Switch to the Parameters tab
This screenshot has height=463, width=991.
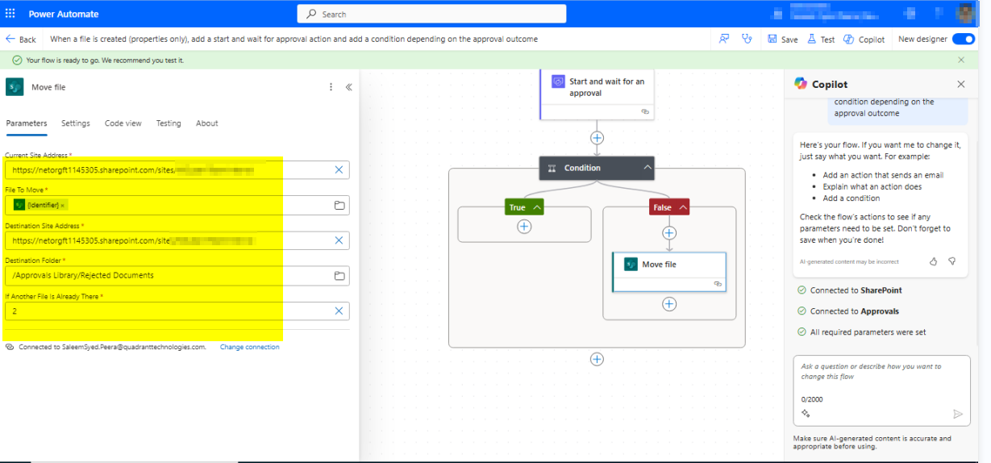tap(26, 123)
